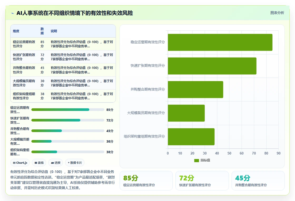Click the 稳定运营期 85分 progress bar
Screen dimensions: 295x201
[x=68, y=110]
